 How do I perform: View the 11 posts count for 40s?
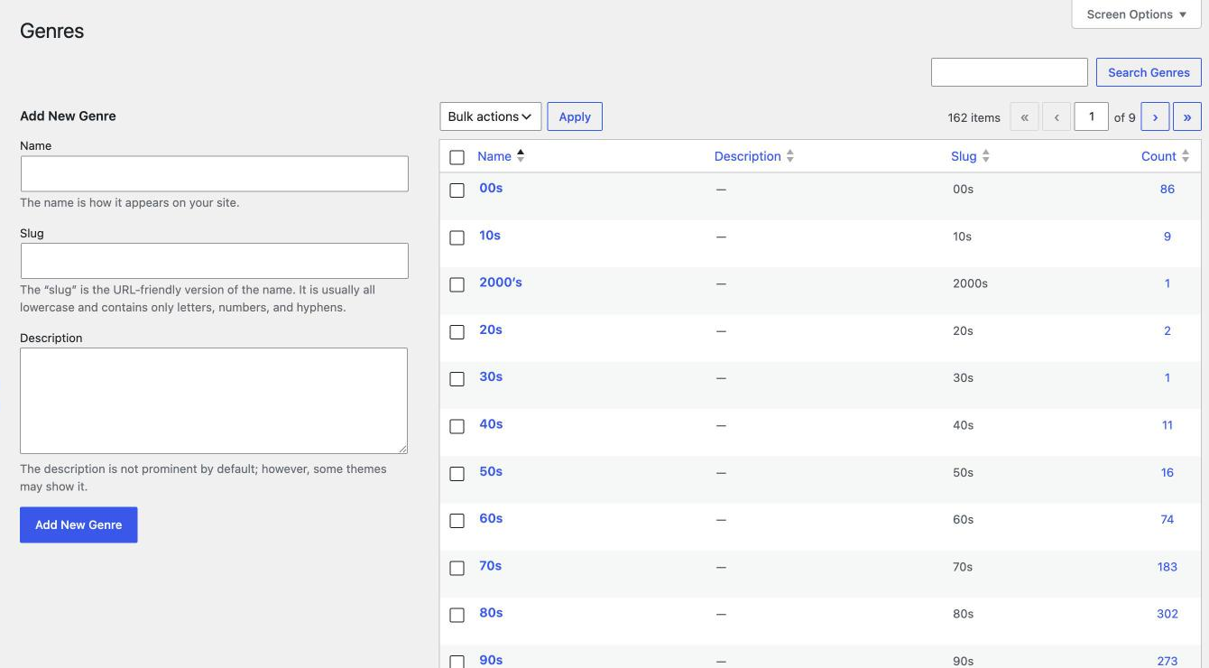1167,425
